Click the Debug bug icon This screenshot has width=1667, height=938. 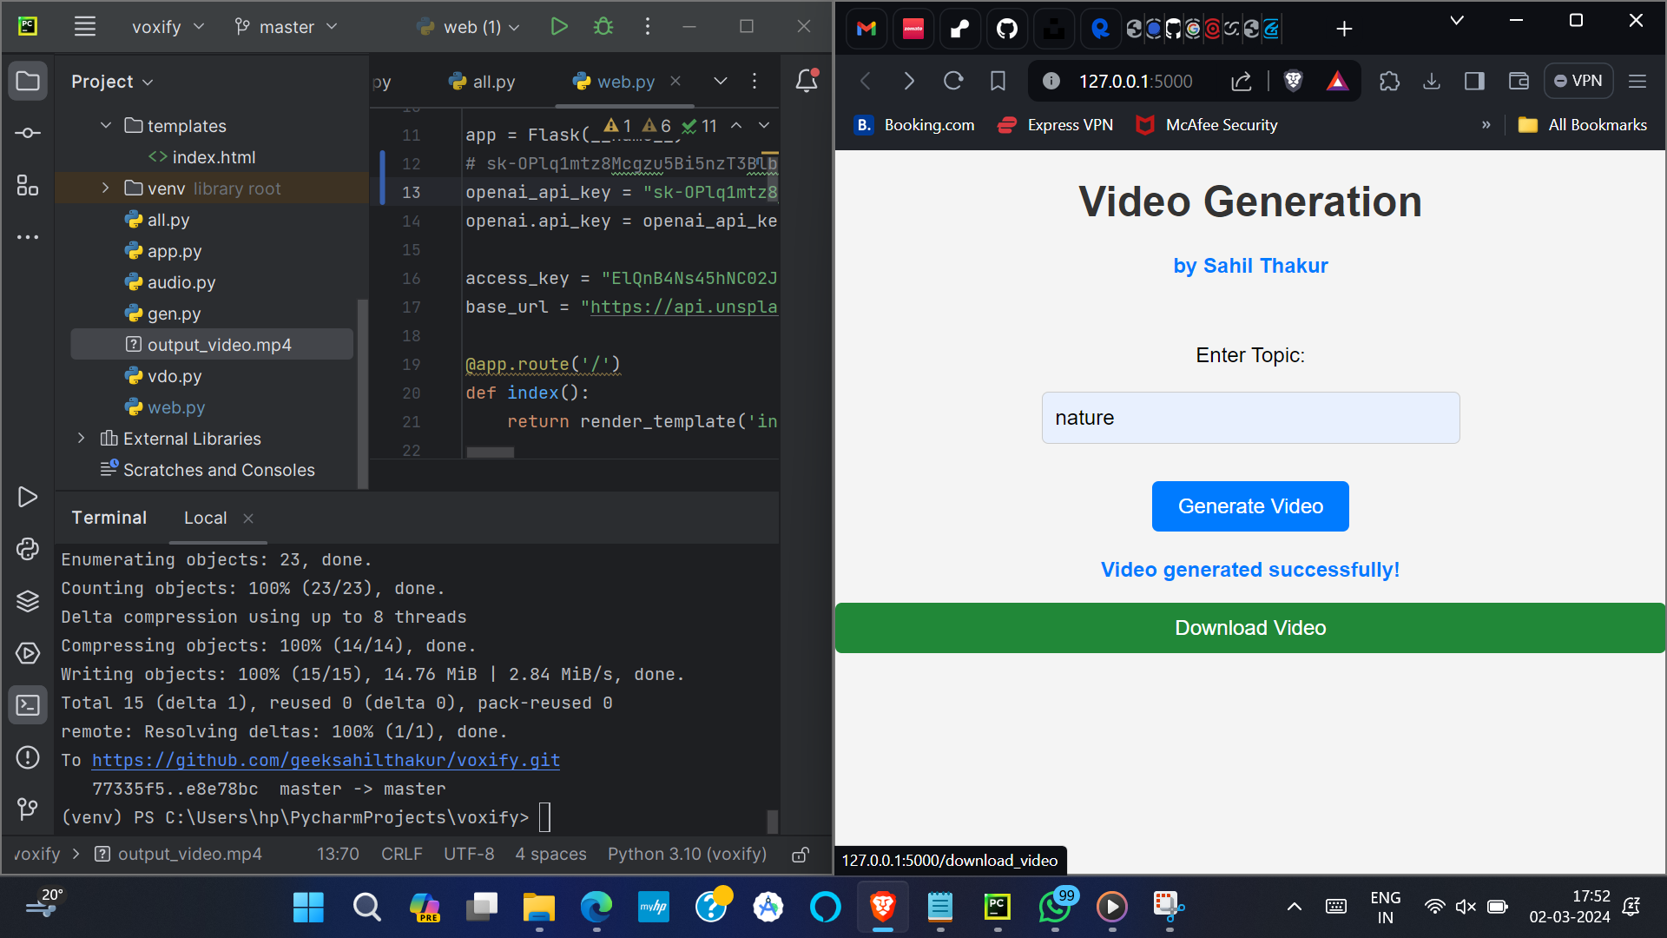[603, 27]
